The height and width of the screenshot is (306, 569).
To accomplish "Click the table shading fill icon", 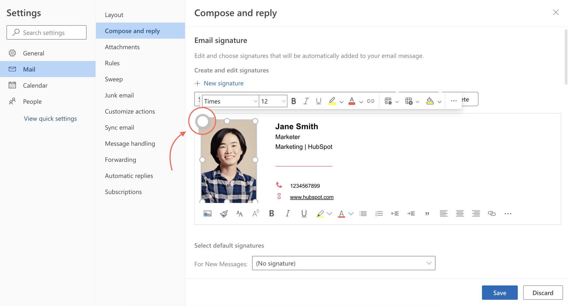I will (430, 101).
